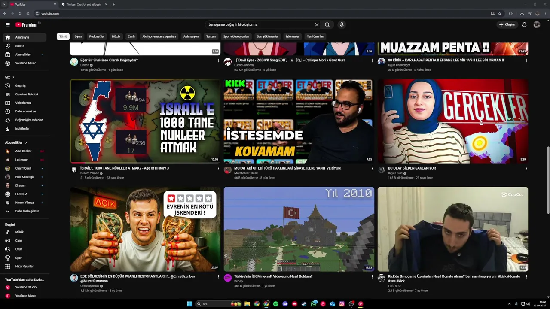The image size is (550, 309).
Task: Select the Tümü filter chip
Action: pos(63,36)
